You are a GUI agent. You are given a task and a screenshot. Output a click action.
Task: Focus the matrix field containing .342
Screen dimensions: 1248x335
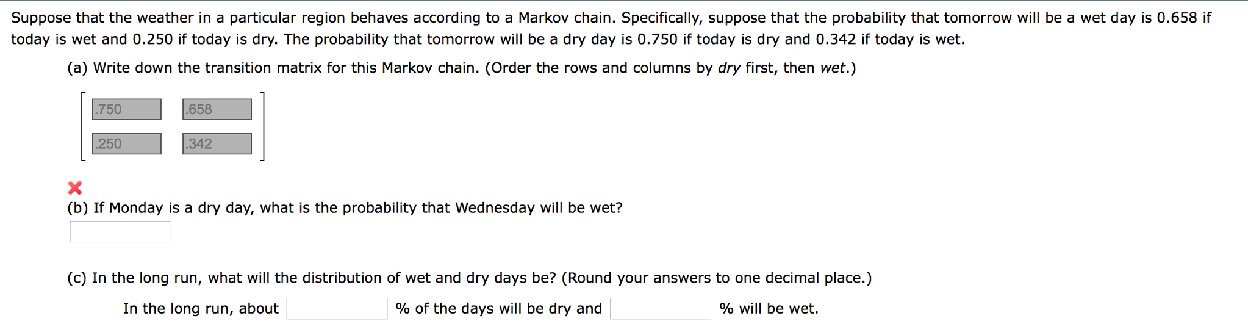point(217,144)
